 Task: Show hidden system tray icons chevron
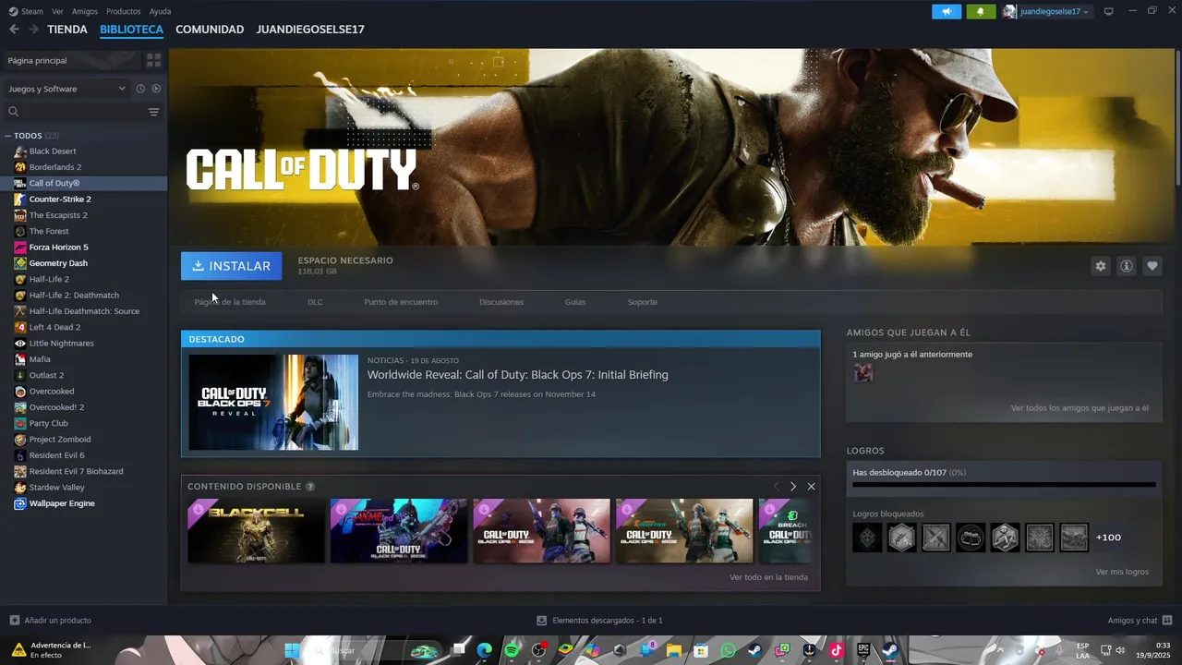pos(999,650)
